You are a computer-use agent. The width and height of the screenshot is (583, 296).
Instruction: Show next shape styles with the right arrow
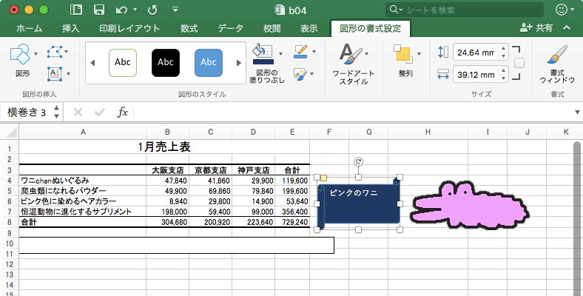(239, 63)
